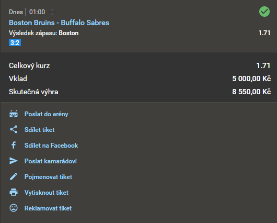Click the sad face complaint icon
277x223 pixels.
pos(14,208)
